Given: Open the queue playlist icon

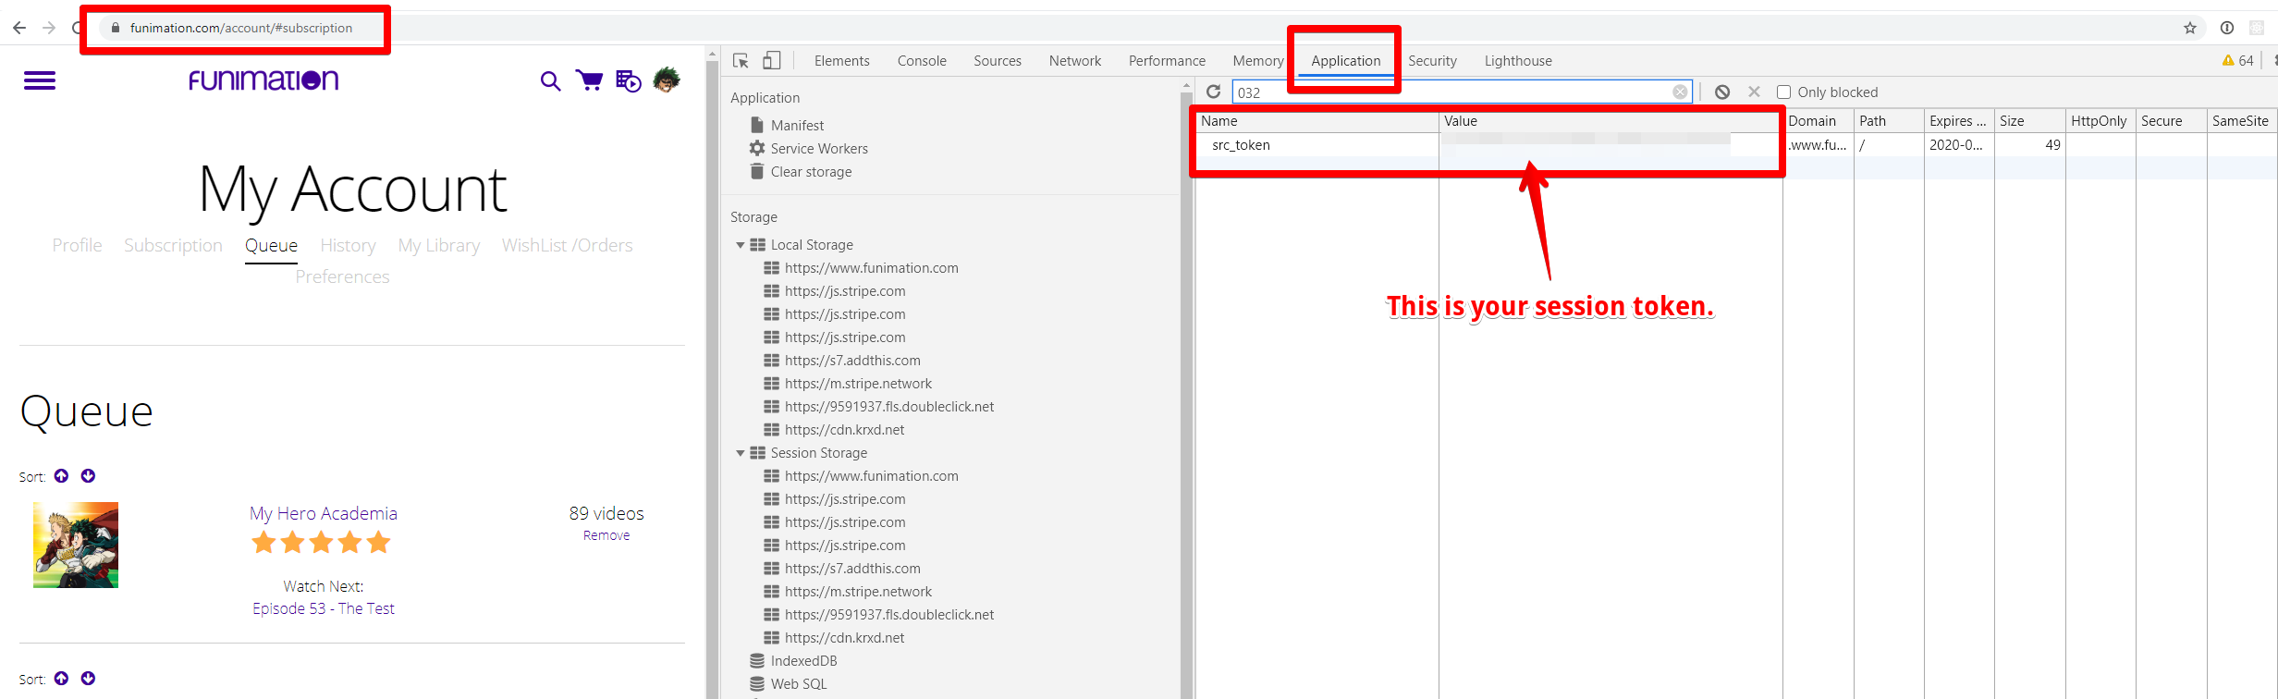Looking at the screenshot, I should tap(629, 81).
